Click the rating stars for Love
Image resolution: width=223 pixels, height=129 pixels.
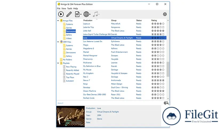tap(158, 38)
